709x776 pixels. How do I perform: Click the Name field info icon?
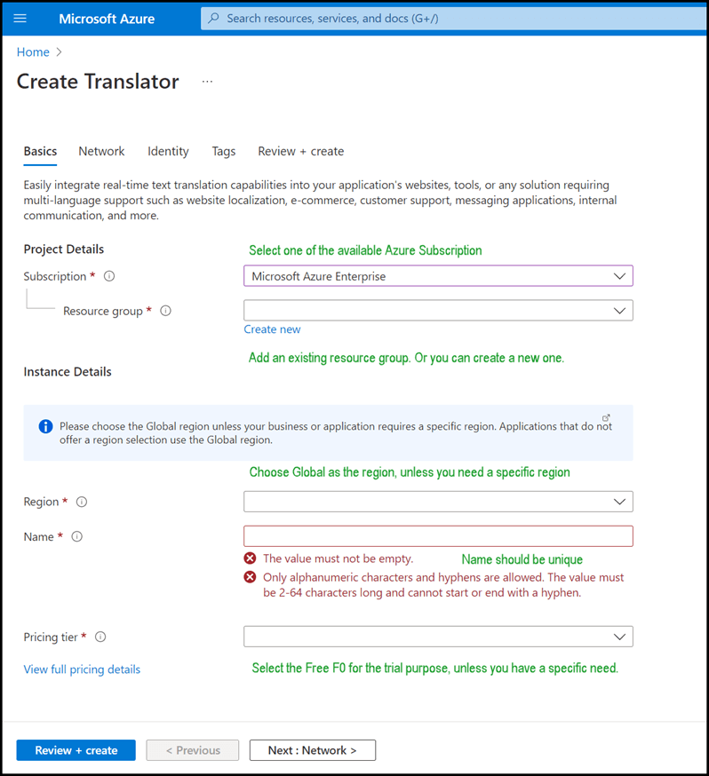[x=76, y=536]
